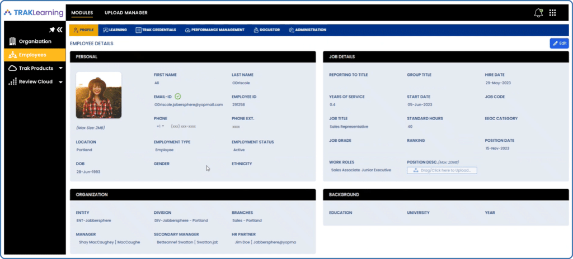Switch to the Docustor tab
Screen dimensions: 573x259
click(x=267, y=30)
